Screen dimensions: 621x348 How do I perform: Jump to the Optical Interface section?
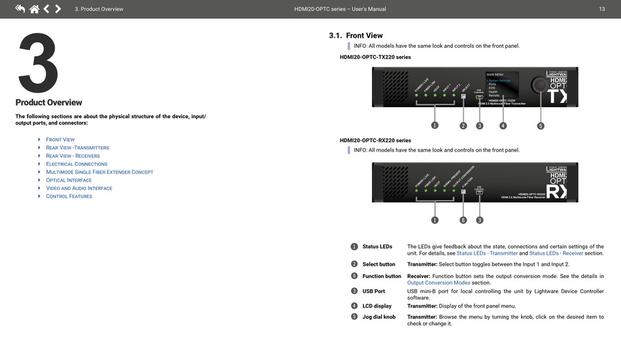pyautogui.click(x=69, y=180)
